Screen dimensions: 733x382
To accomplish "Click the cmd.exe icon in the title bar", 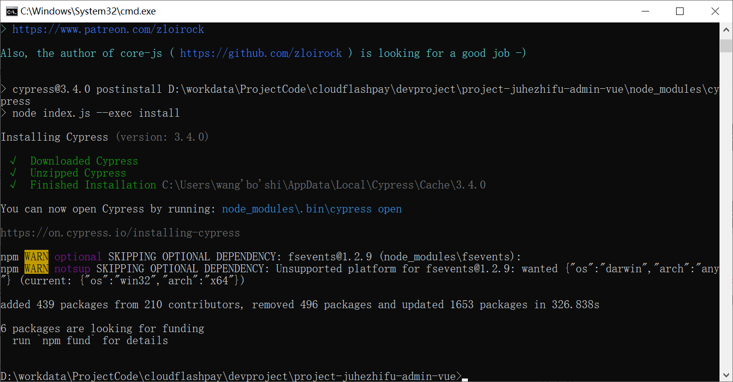I will click(x=11, y=10).
